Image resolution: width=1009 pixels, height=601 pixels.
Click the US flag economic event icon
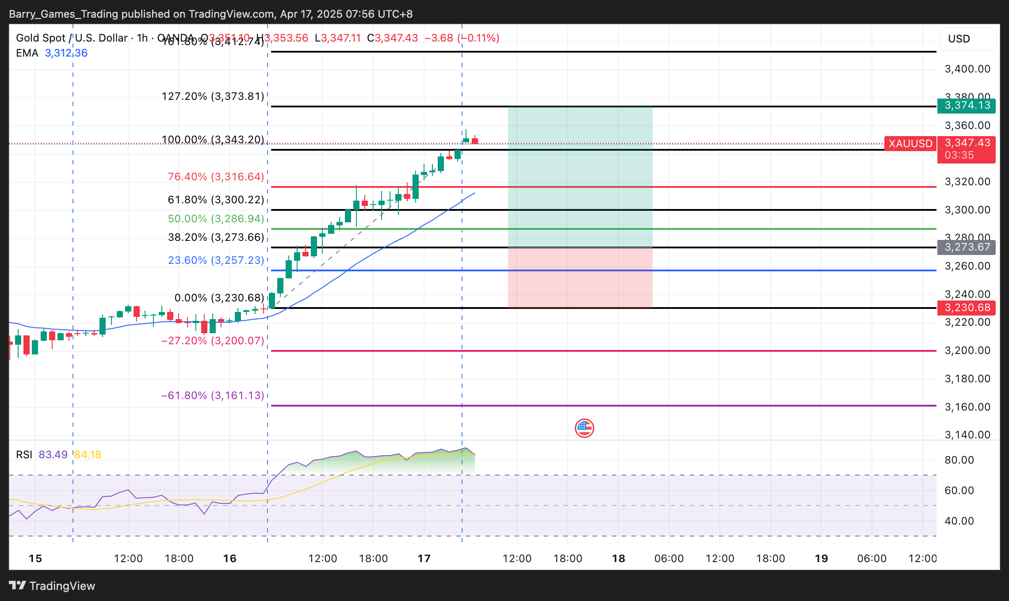click(x=584, y=428)
